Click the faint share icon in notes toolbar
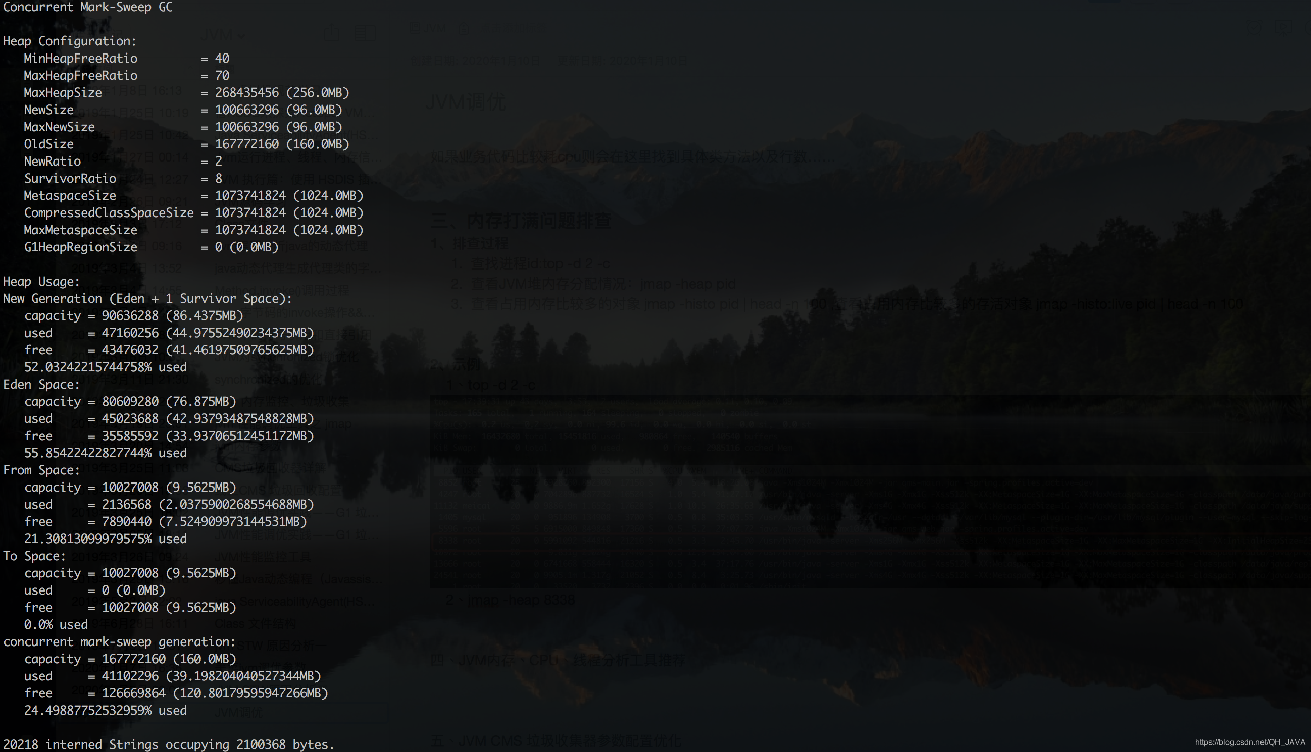Image resolution: width=1311 pixels, height=752 pixels. pyautogui.click(x=332, y=33)
